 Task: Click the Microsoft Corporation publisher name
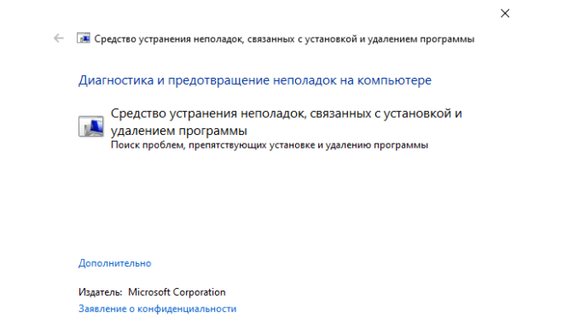[x=177, y=292]
